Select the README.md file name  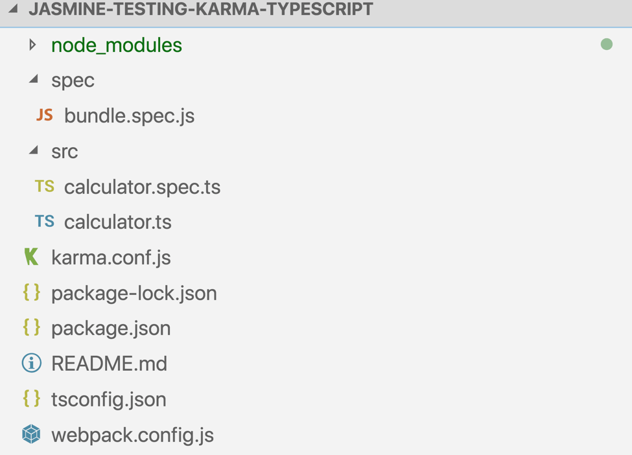click(x=110, y=364)
